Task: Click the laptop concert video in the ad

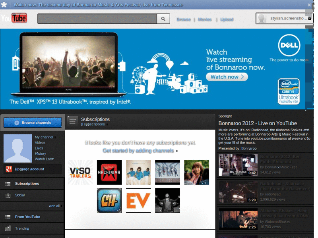Action: point(69,62)
